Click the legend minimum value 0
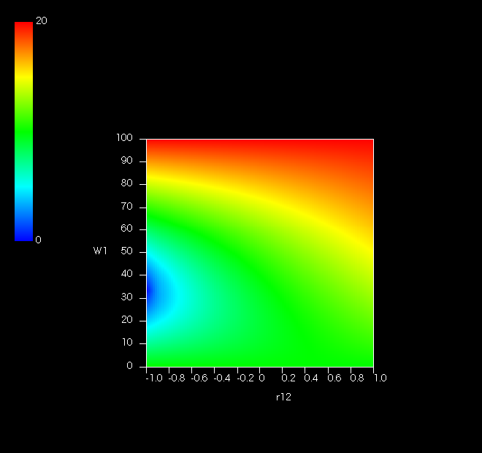The height and width of the screenshot is (453, 482). (38, 240)
